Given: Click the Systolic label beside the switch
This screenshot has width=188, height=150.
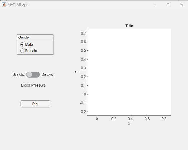Looking at the screenshot, I should [x=19, y=74].
